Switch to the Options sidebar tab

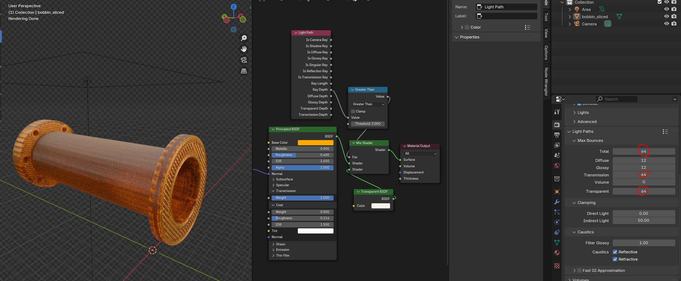click(x=546, y=52)
